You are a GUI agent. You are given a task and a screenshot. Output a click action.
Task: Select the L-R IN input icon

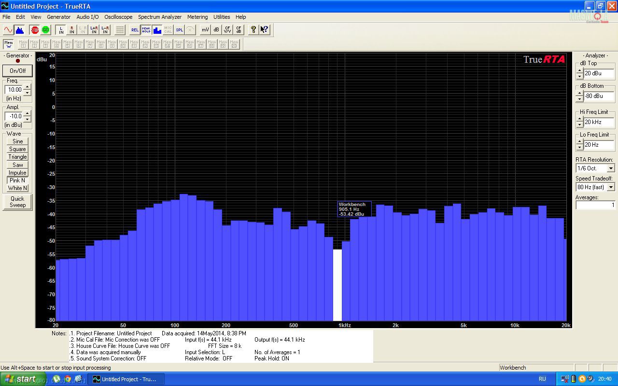[105, 30]
